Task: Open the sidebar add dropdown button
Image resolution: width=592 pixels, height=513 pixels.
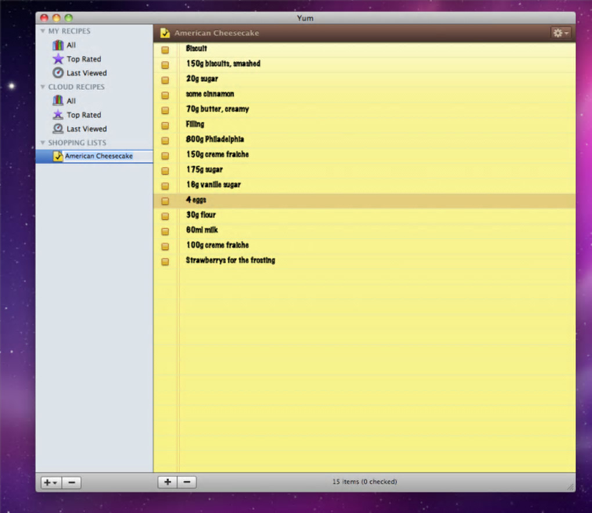Action: click(51, 482)
